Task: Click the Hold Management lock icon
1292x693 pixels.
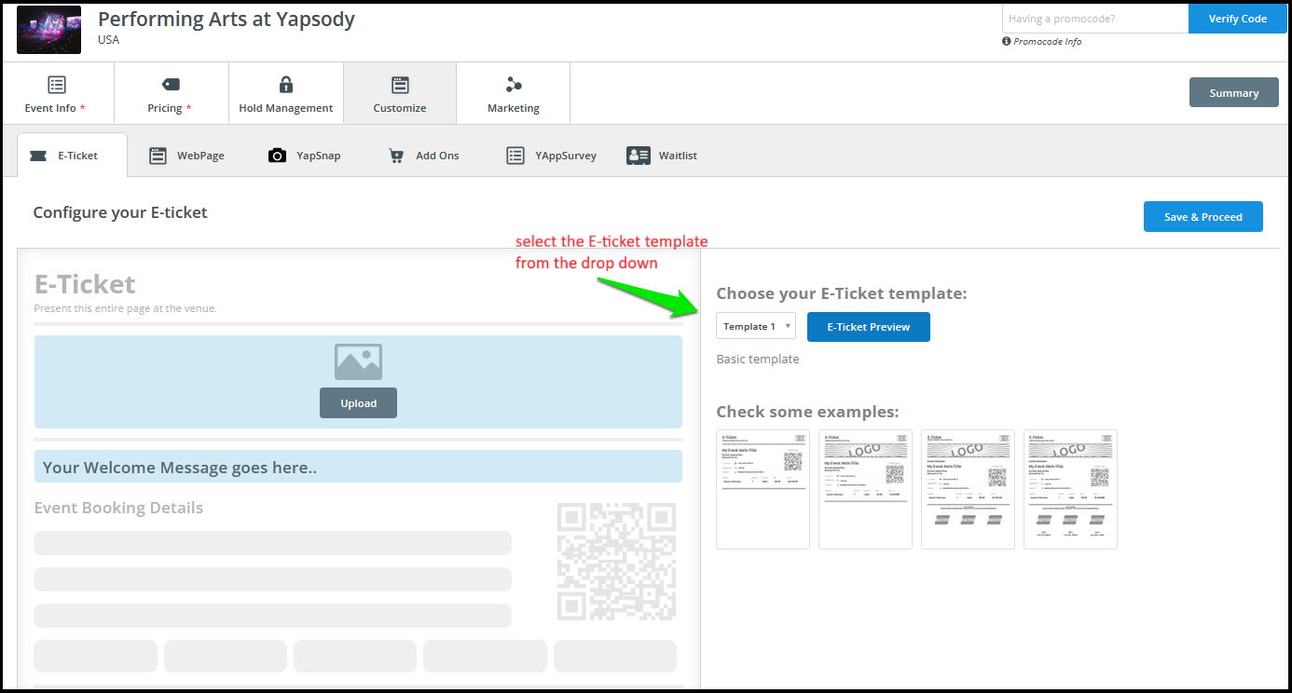Action: click(286, 85)
